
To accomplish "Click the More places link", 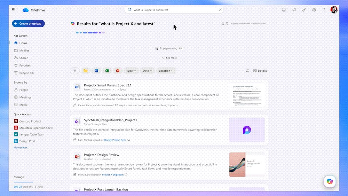I will [x=21, y=148].
